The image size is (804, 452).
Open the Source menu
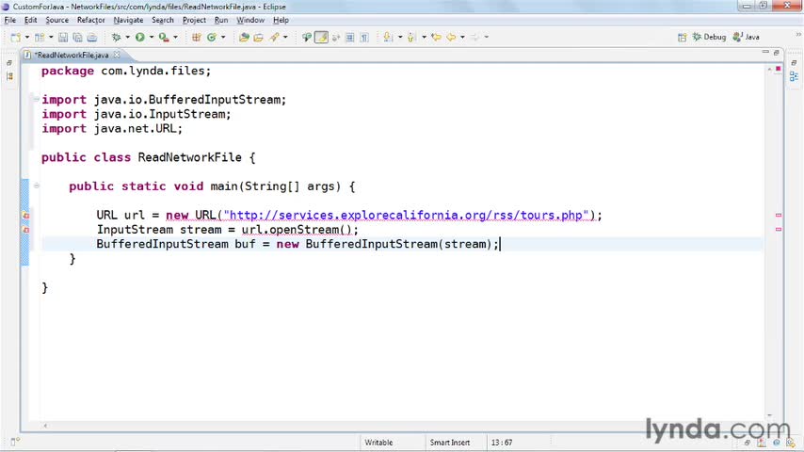(56, 20)
